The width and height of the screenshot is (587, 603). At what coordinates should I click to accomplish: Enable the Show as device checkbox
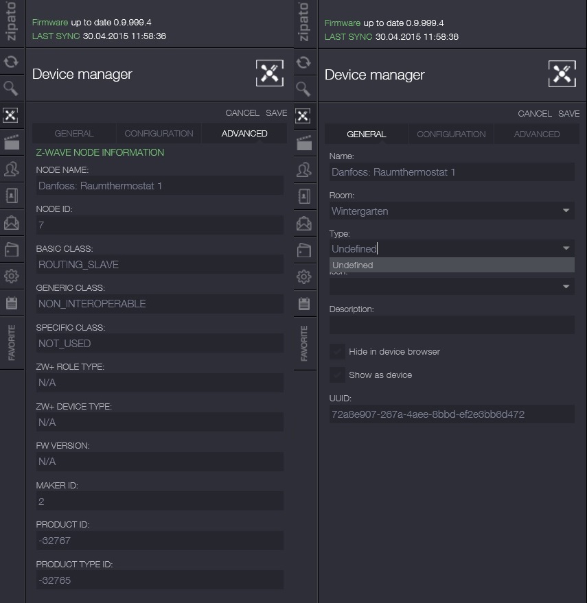pos(337,375)
